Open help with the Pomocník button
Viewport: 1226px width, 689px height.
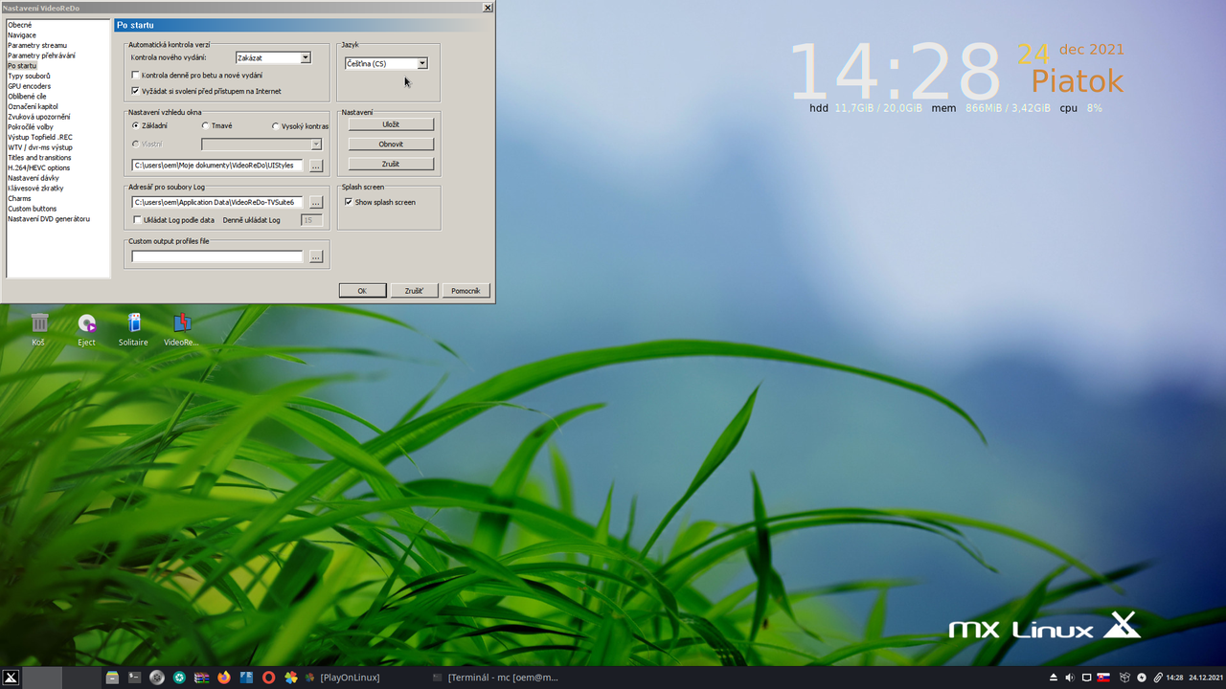click(465, 290)
